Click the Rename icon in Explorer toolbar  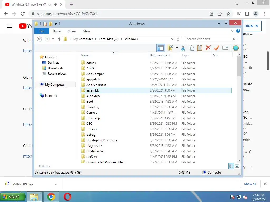click(x=225, y=48)
